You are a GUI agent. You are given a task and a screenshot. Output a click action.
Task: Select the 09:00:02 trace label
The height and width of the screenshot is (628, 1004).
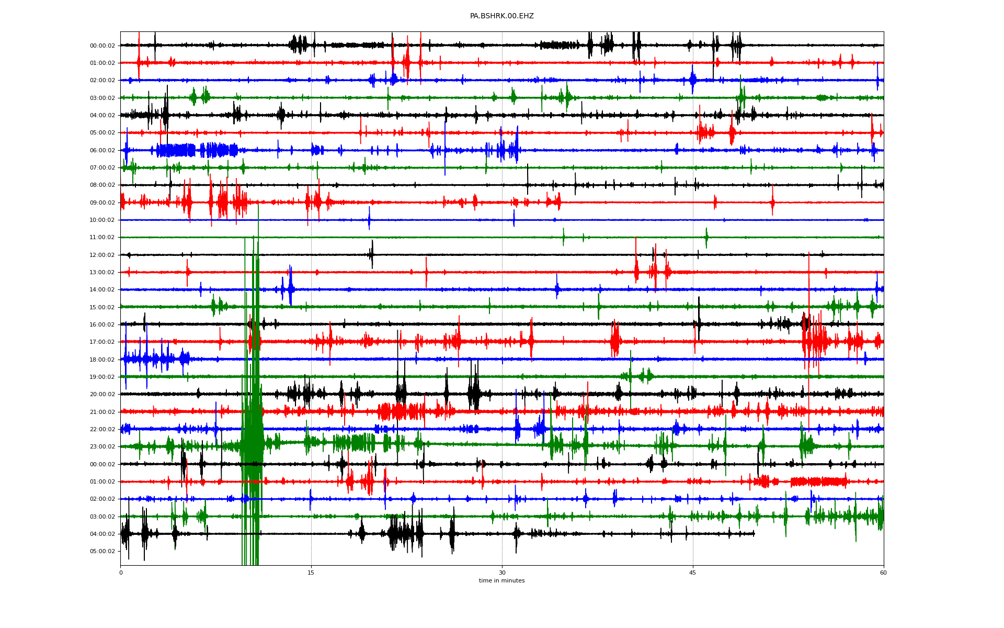[x=102, y=203]
